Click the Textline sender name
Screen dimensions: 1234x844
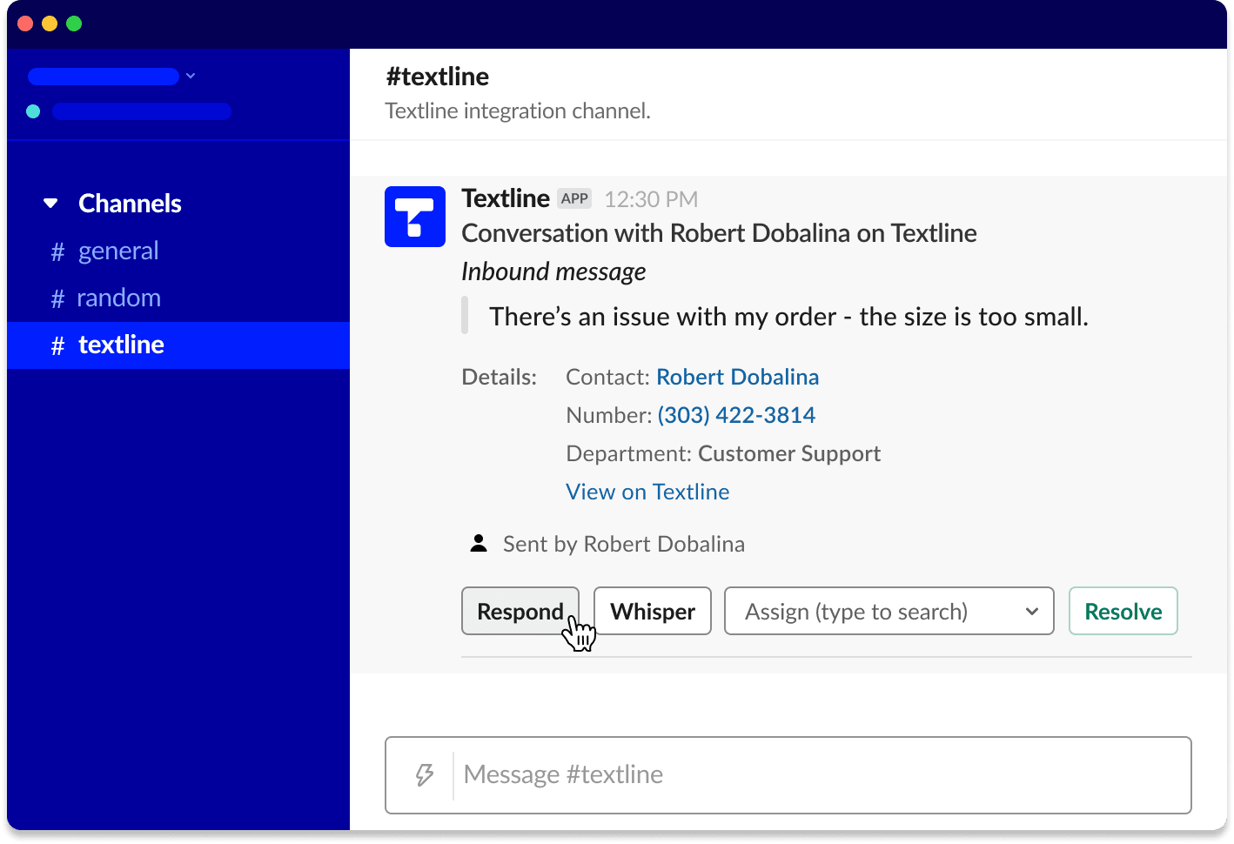pos(506,198)
